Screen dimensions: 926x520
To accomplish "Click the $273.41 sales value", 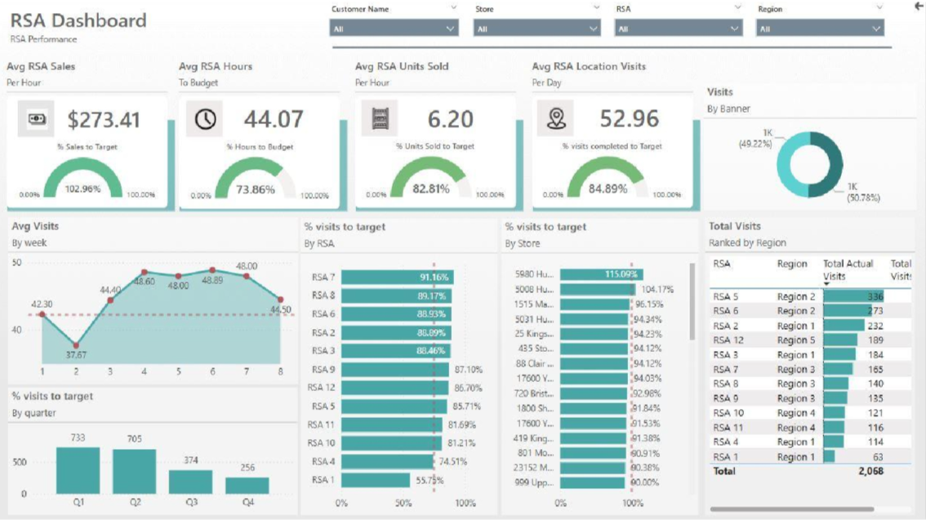I will pos(104,120).
